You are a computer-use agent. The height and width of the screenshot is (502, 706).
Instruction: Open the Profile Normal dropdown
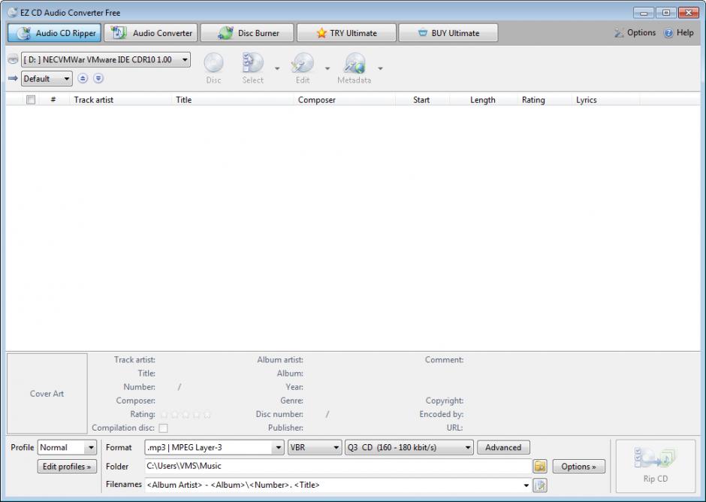[x=67, y=447]
